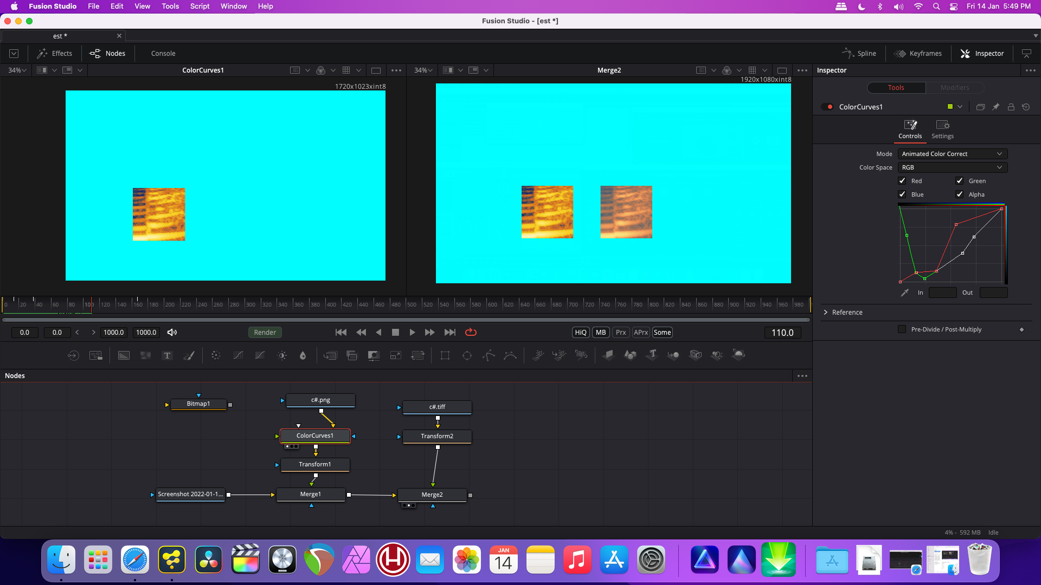Open the Script menu
Image resolution: width=1041 pixels, height=585 pixels.
(x=200, y=6)
